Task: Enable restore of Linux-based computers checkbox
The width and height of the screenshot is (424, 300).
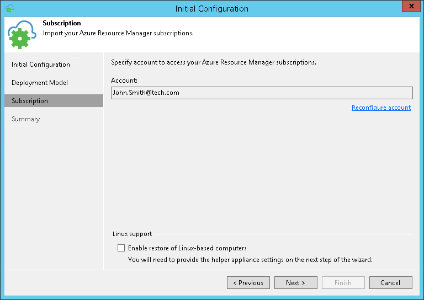Action: 121,248
